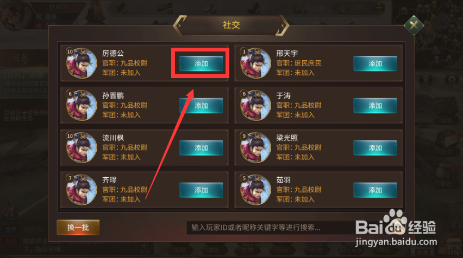The image size is (463, 258).
Task: Refresh list with 换一批 button
Action: coord(78,227)
